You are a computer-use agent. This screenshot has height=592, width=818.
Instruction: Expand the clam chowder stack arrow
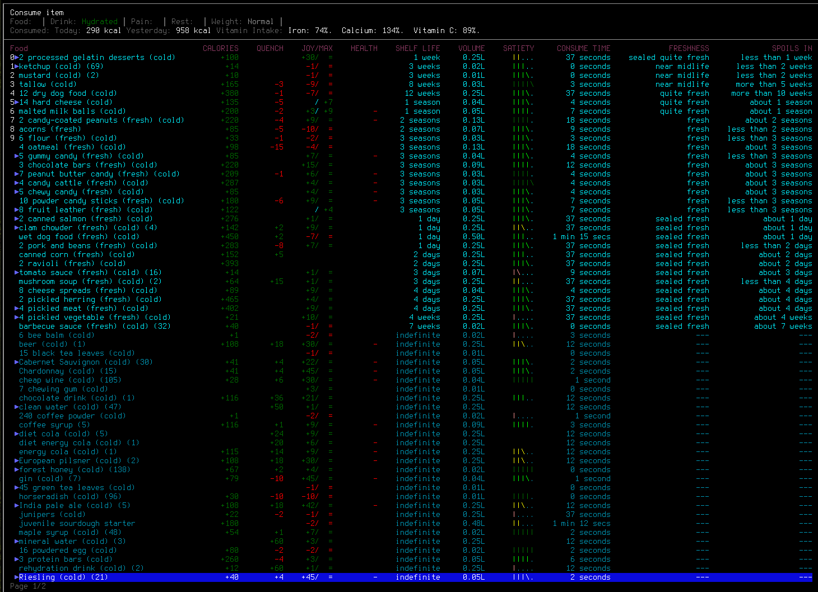[x=17, y=228]
